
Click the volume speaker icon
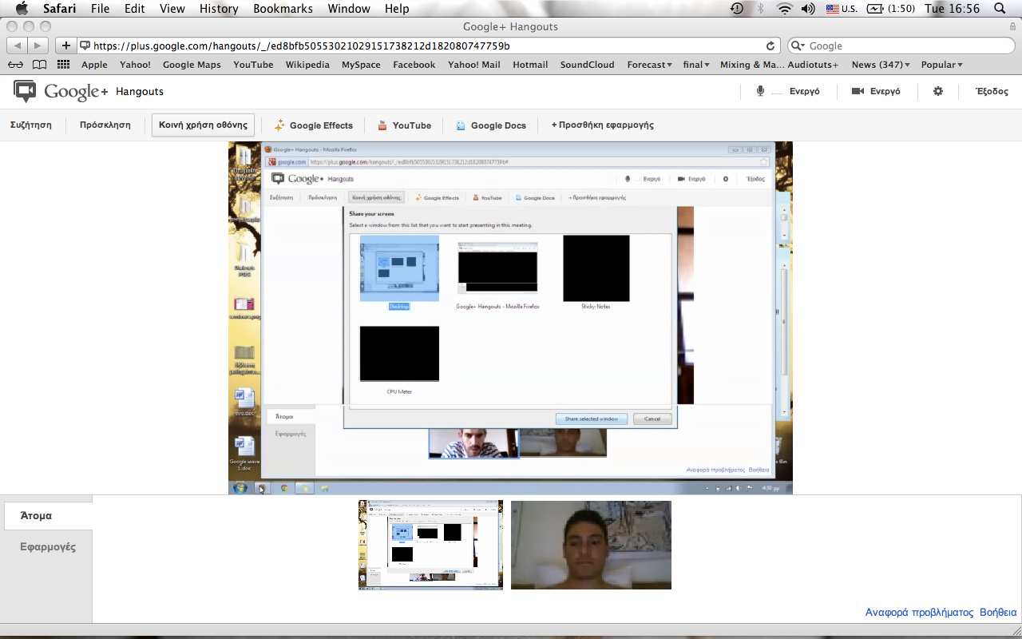pos(808,9)
